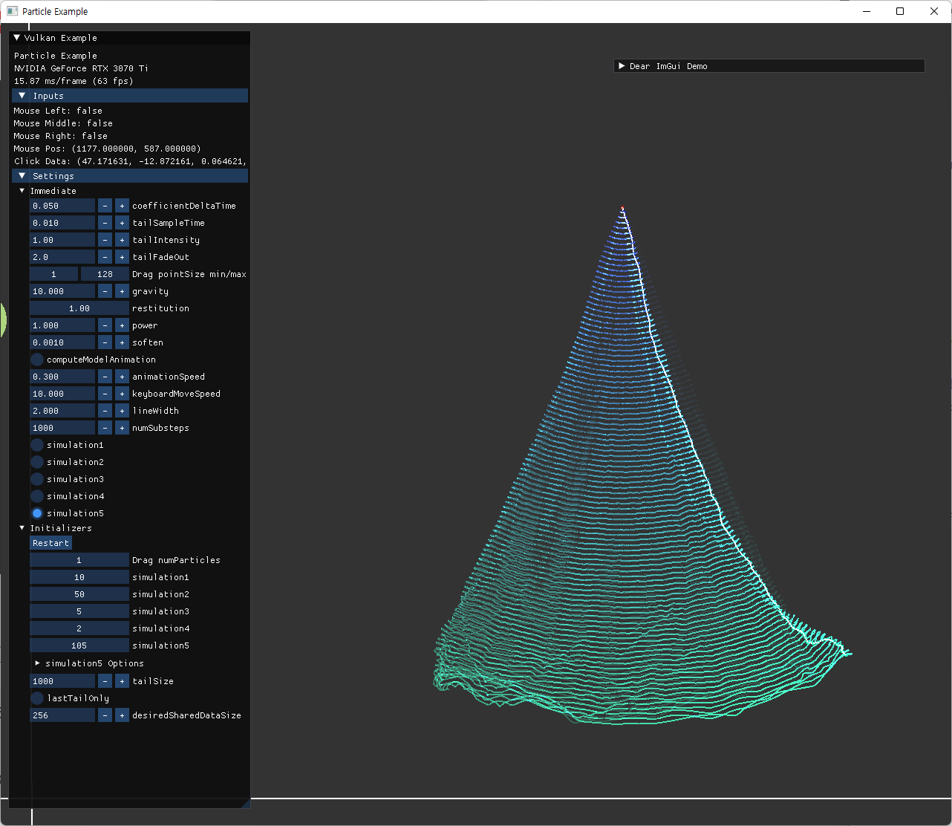Click the numParticles drag field

[x=79, y=560]
